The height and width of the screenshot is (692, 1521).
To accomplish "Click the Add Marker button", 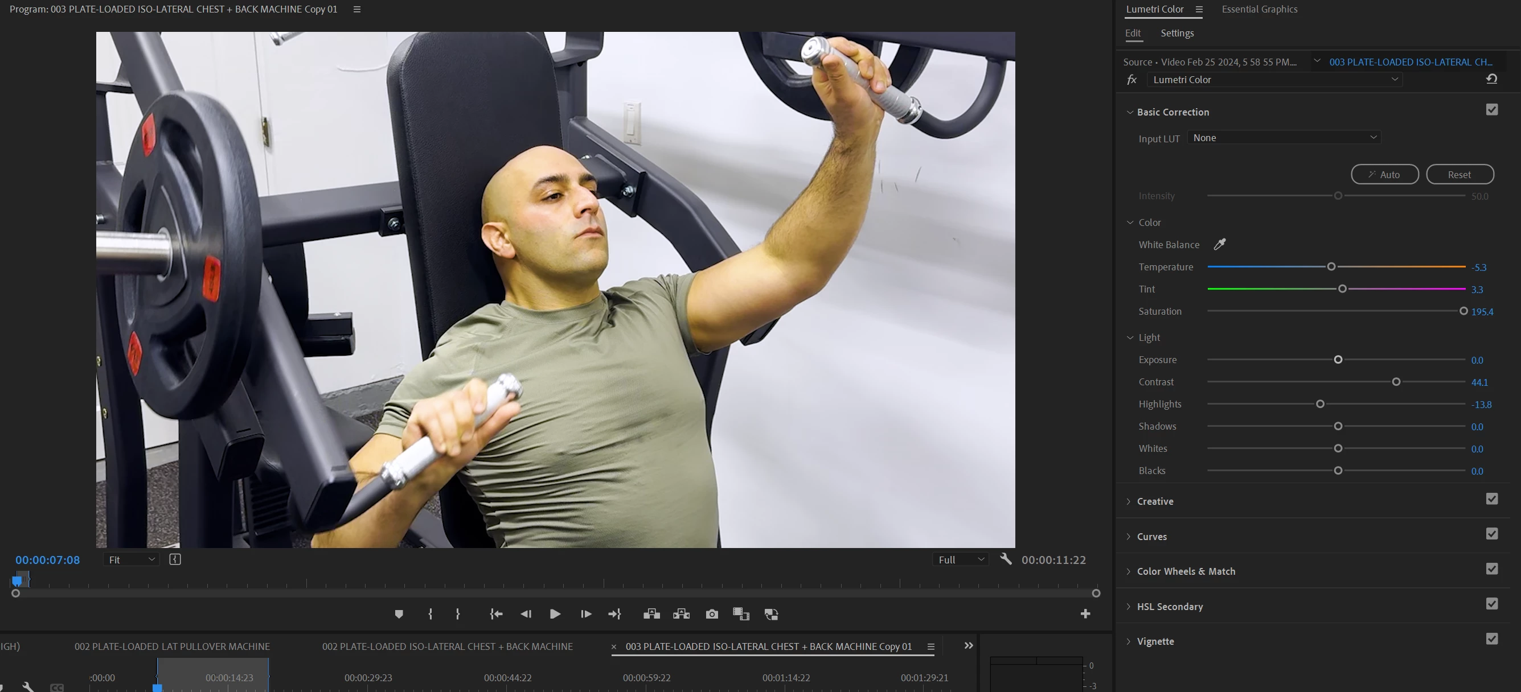I will click(x=399, y=614).
